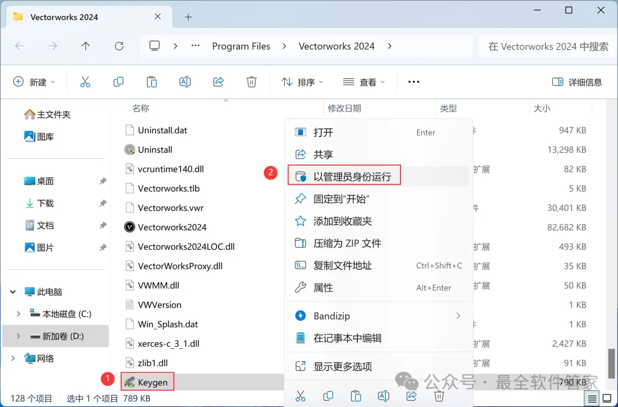
Task: Click the share icon in context menu bottom
Action: click(x=411, y=396)
